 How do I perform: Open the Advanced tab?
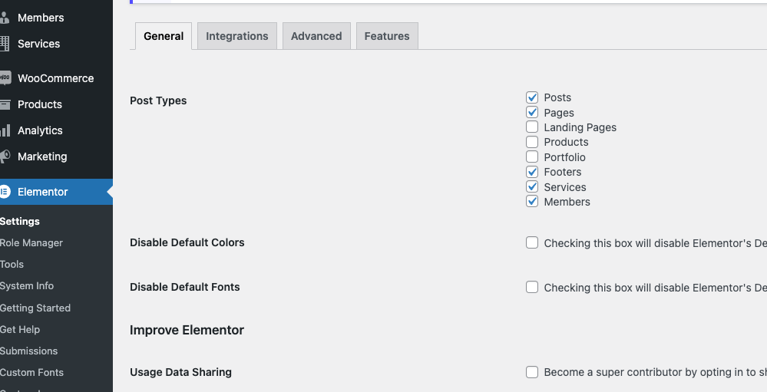[316, 36]
